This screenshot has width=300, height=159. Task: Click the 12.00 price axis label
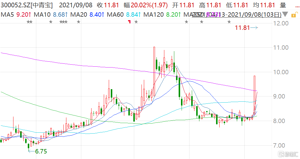pos(281,23)
